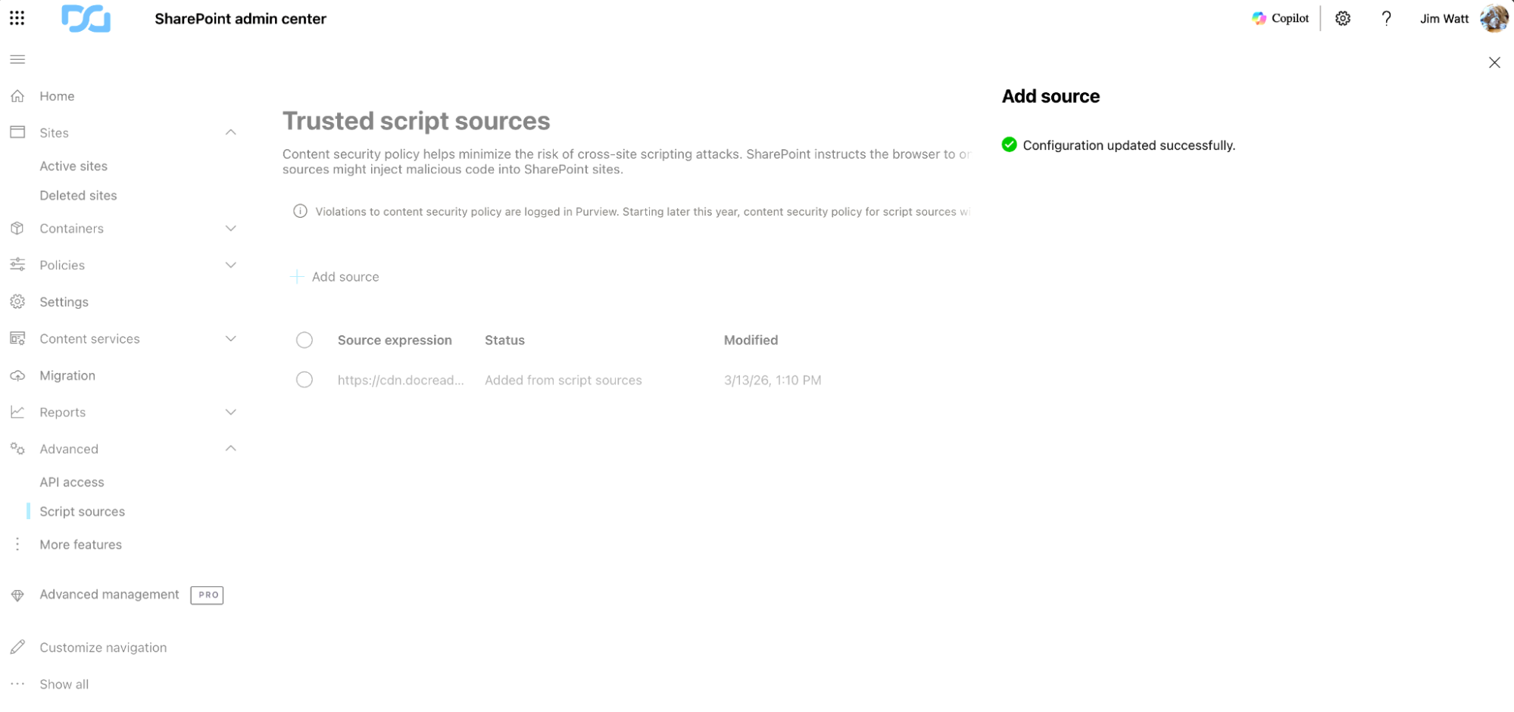This screenshot has height=712, width=1514.
Task: Select the Migration icon in the sidebar
Action: (17, 375)
